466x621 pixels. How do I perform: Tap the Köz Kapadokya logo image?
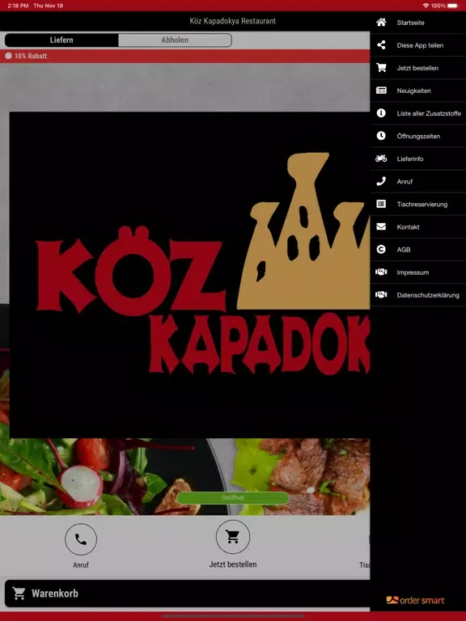coord(190,275)
